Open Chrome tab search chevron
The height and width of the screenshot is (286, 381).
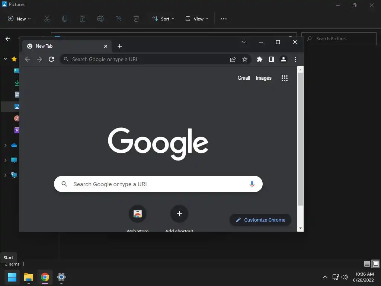[244, 42]
